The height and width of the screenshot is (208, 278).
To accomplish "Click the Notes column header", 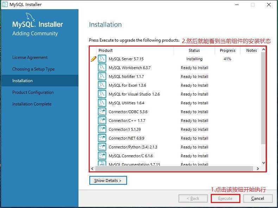I will [251, 50].
